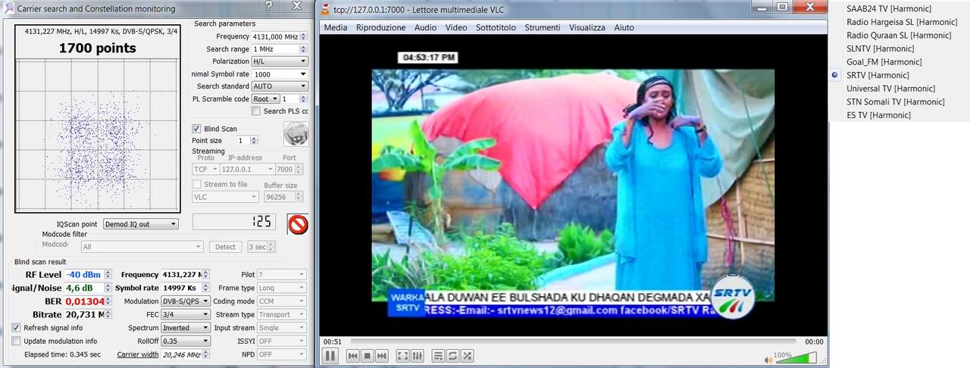Open VLC extended settings (equalizer icon)
The width and height of the screenshot is (970, 368).
[x=417, y=356]
